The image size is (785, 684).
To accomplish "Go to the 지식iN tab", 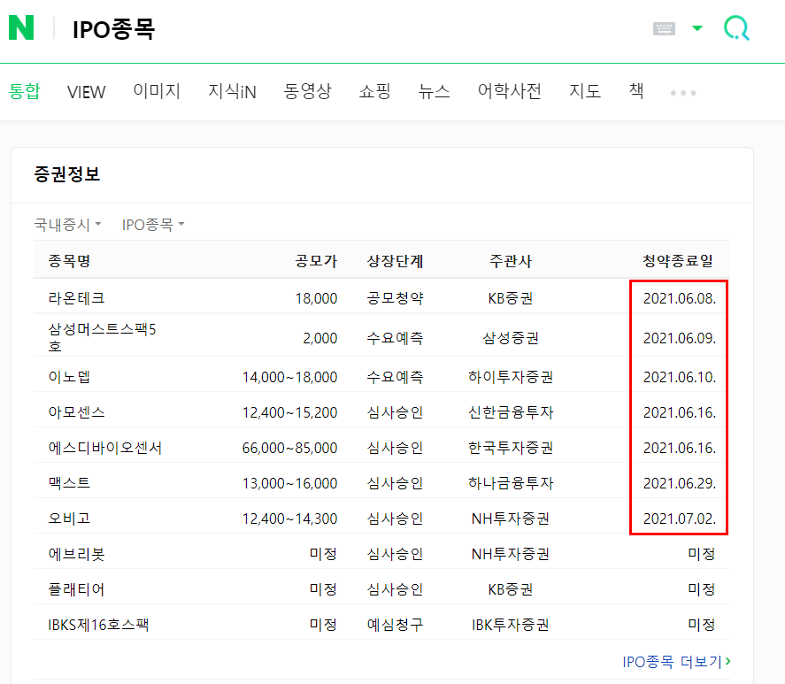I will 232,92.
